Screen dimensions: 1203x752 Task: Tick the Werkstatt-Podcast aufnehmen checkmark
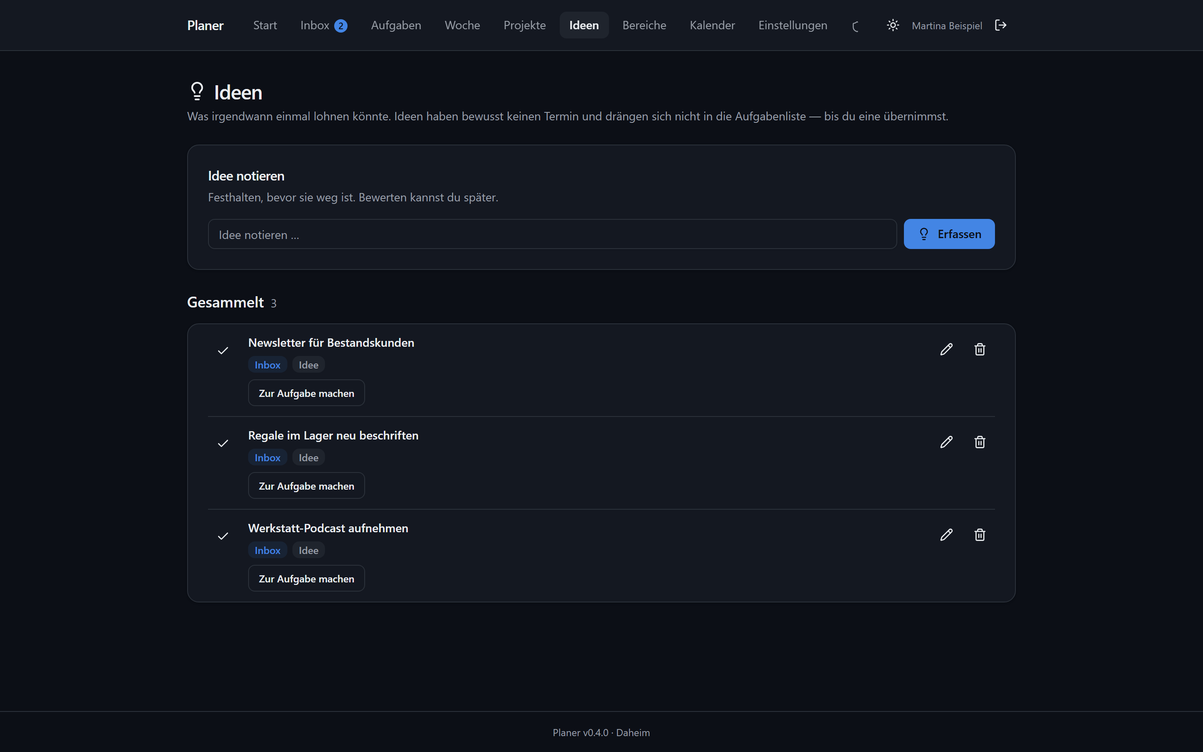click(223, 536)
